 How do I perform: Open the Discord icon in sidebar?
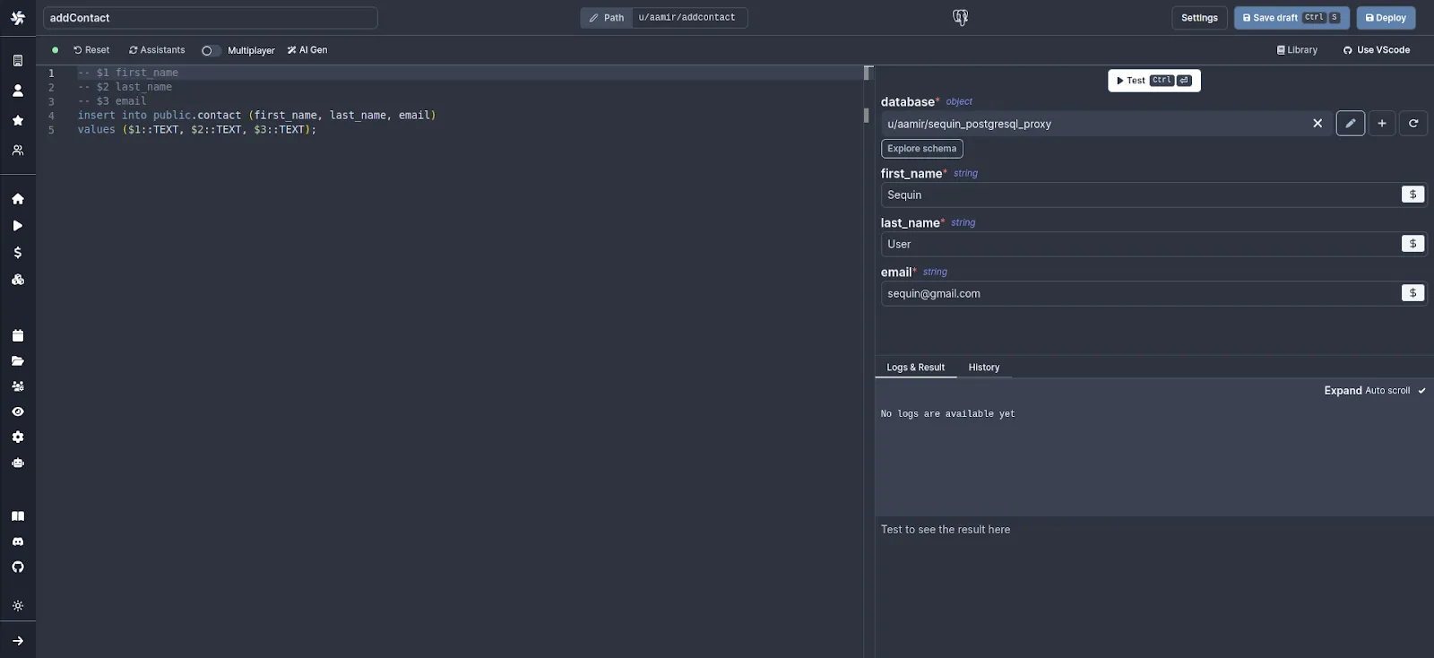tap(18, 541)
